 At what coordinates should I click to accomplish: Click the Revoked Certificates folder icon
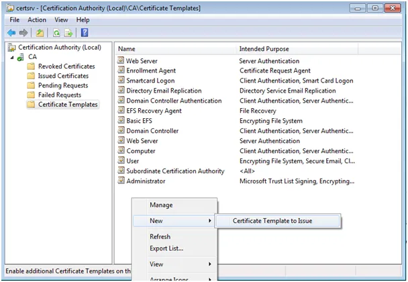point(31,66)
